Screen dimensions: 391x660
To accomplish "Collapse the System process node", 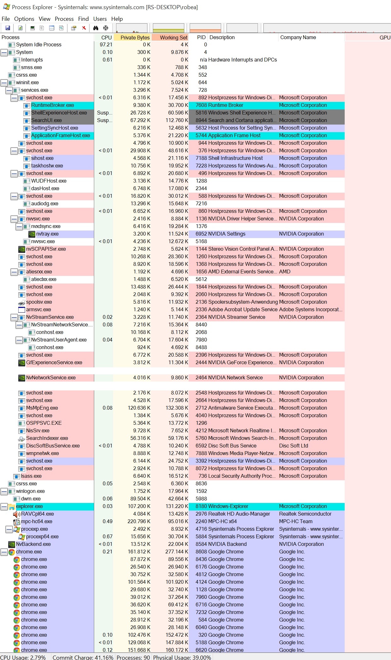I will click(4, 52).
